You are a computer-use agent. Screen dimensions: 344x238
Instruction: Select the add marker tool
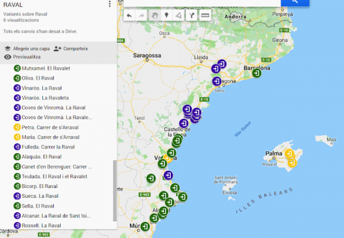(167, 15)
